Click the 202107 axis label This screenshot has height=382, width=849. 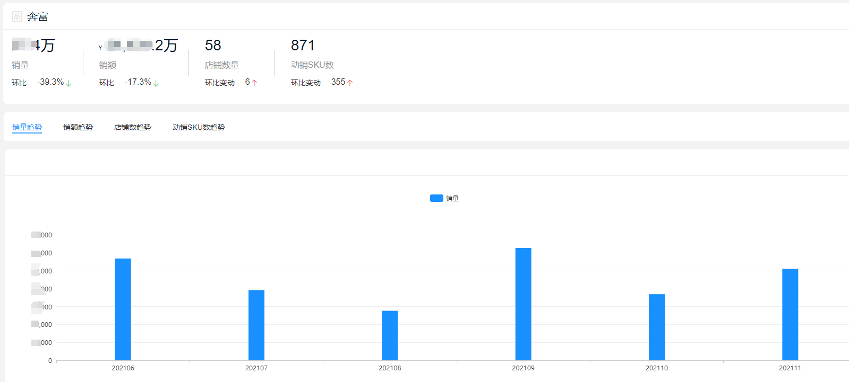[256, 368]
